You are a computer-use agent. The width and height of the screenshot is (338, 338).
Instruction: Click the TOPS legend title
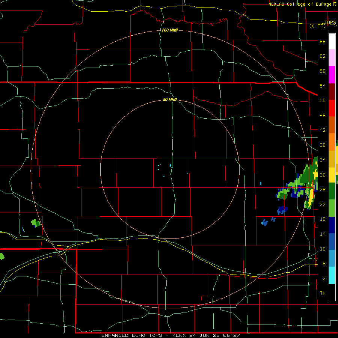point(330,22)
